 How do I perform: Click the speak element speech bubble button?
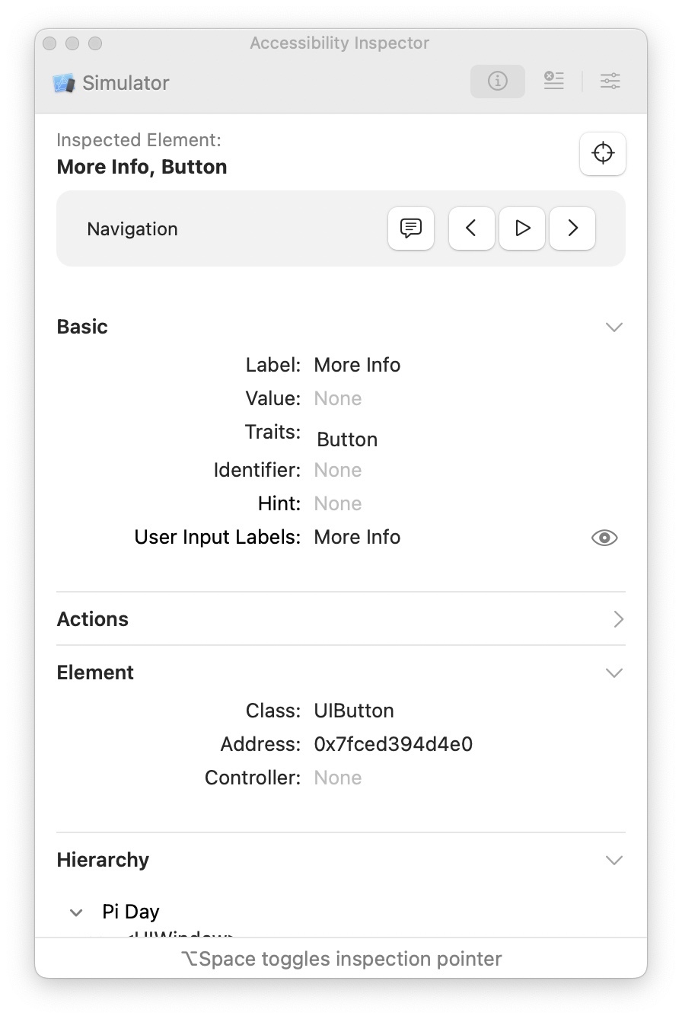pos(411,228)
